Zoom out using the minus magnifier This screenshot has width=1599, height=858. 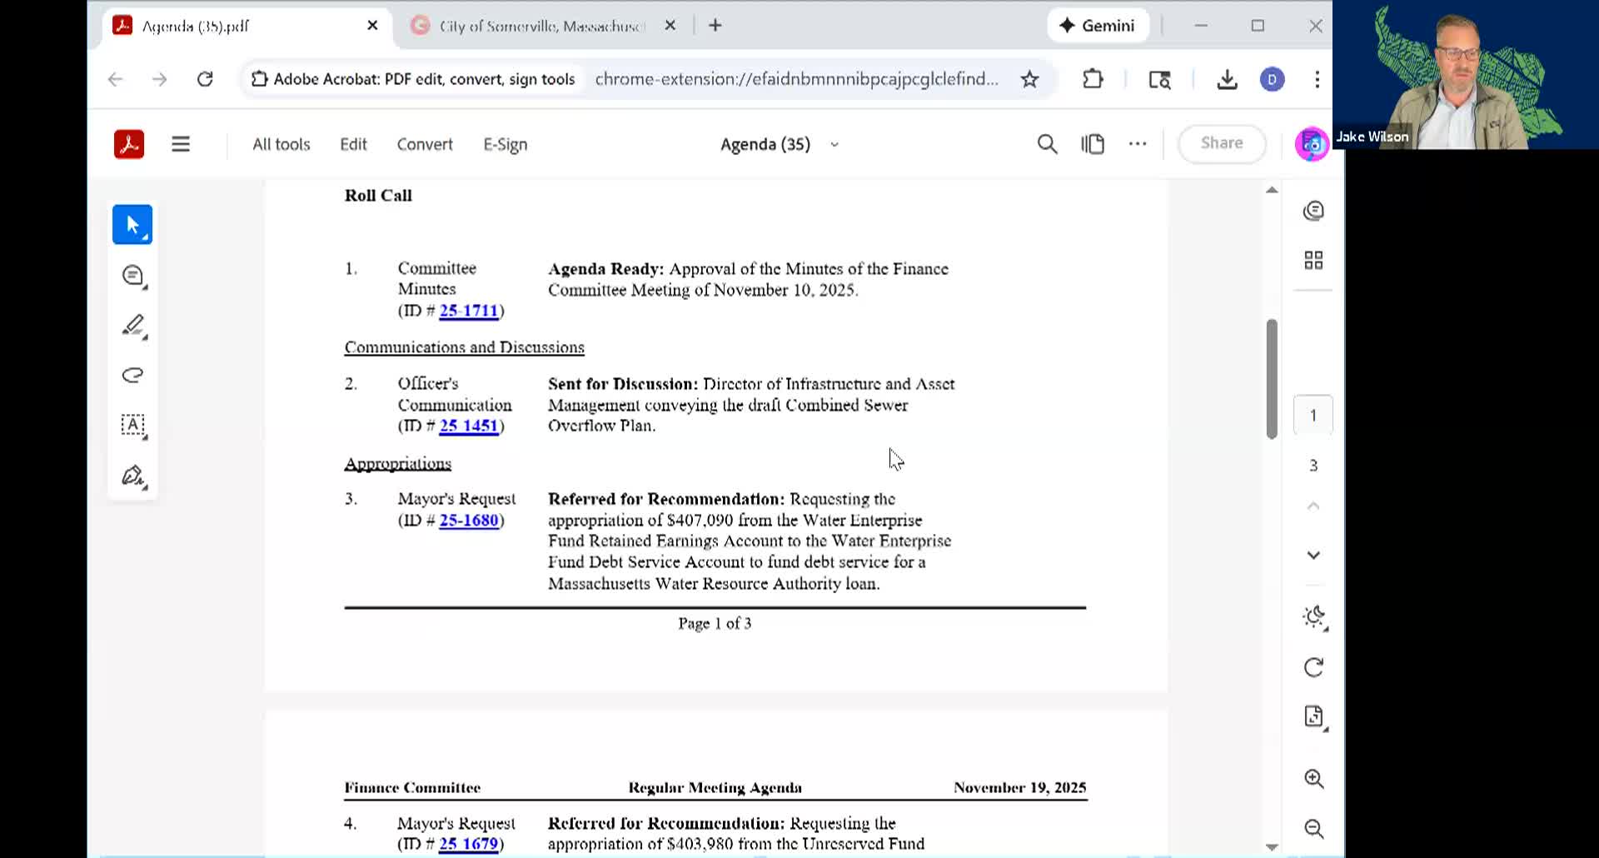click(x=1313, y=828)
